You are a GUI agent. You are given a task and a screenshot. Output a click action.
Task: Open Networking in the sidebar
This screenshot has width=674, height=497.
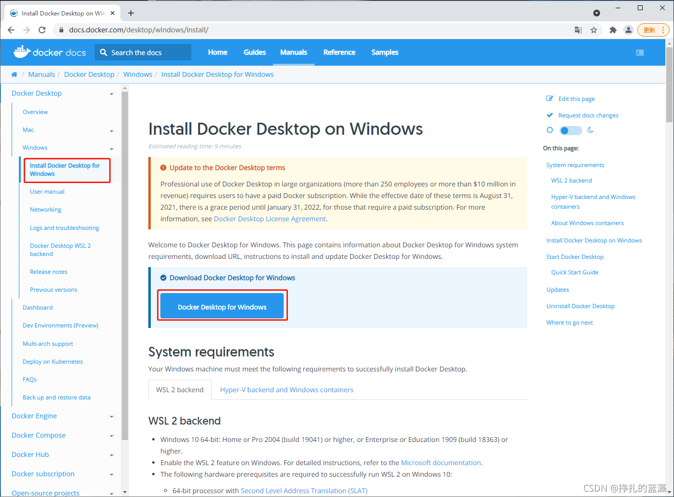(x=45, y=210)
